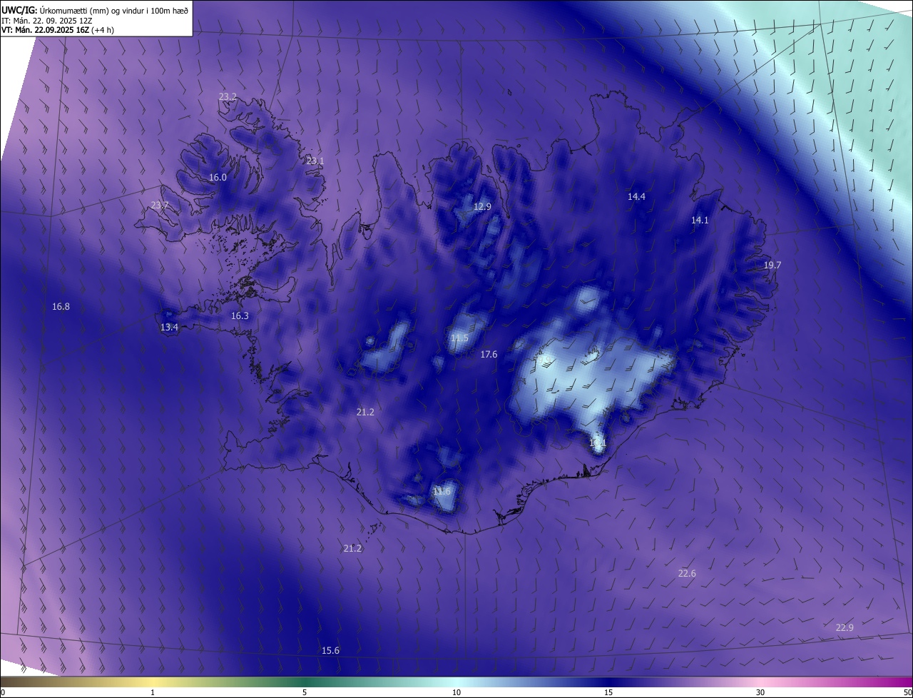Image resolution: width=913 pixels, height=698 pixels.
Task: Click the 16.0 value in the Westfjords
Action: pyautogui.click(x=218, y=178)
